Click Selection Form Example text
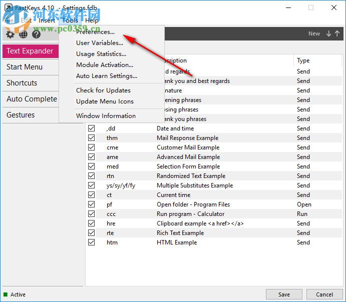346x302 pixels. pos(188,166)
